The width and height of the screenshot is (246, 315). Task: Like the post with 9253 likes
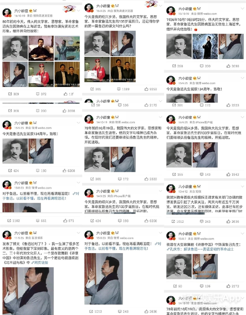tap(146, 89)
